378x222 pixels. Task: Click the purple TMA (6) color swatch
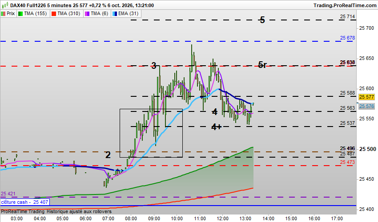coord(87,14)
